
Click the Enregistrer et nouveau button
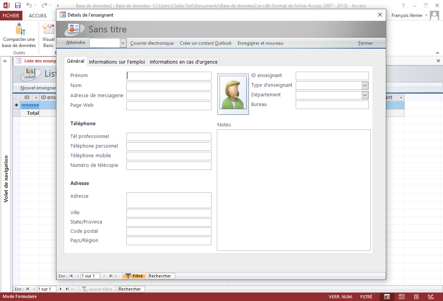tap(260, 43)
